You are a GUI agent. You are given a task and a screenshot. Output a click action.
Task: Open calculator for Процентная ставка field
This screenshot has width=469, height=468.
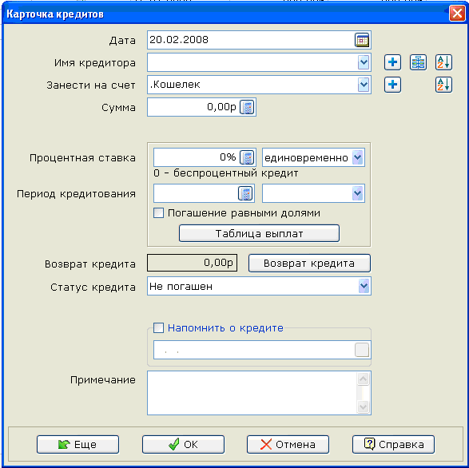pyautogui.click(x=247, y=157)
